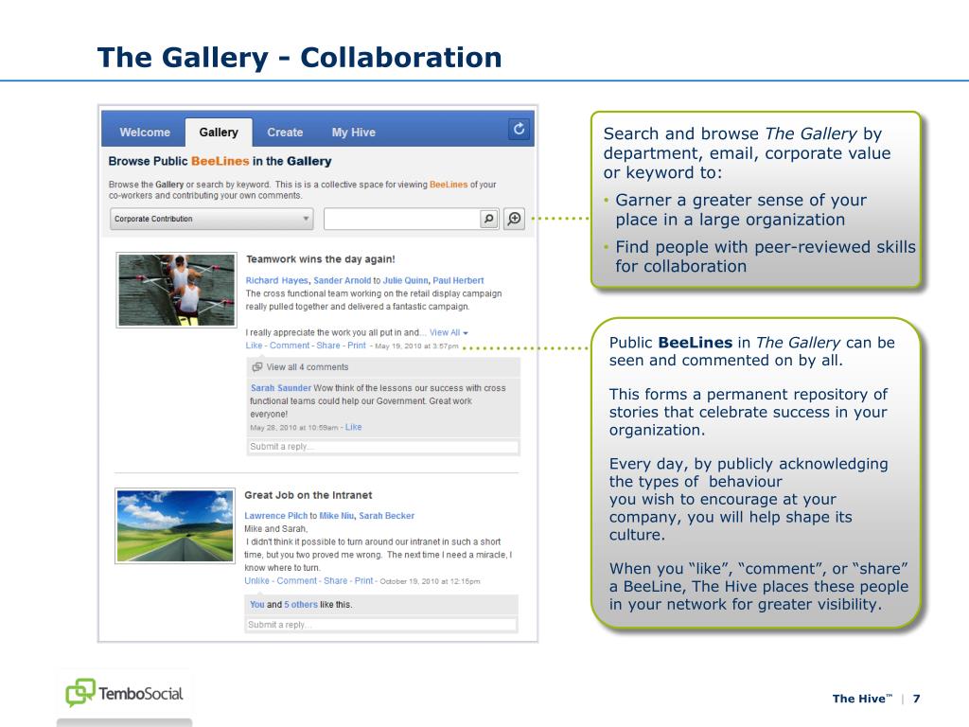Image resolution: width=969 pixels, height=727 pixels.
Task: Click the Garner a greater sense bullet text
Action: [741, 209]
